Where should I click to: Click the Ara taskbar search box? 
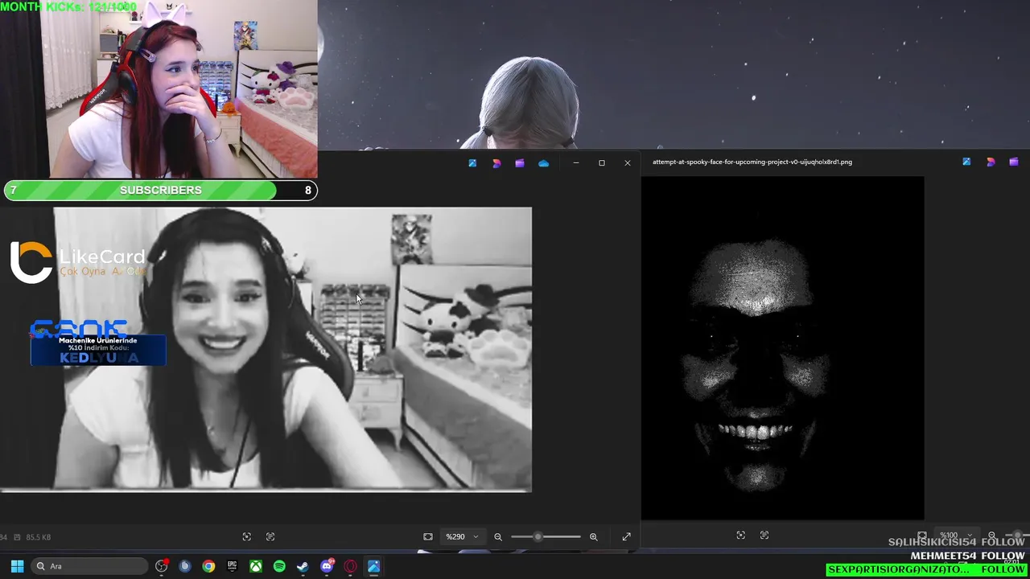(x=89, y=566)
